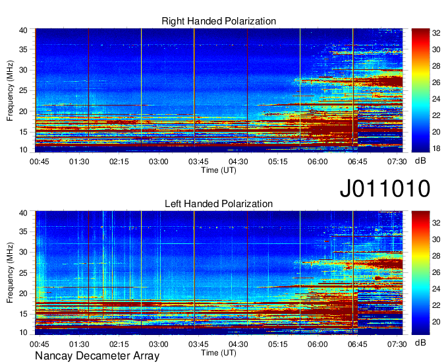The width and height of the screenshot is (448, 364).
Task: Click "Time (UT)" label under the Right Handed plot
Action: 219,170
